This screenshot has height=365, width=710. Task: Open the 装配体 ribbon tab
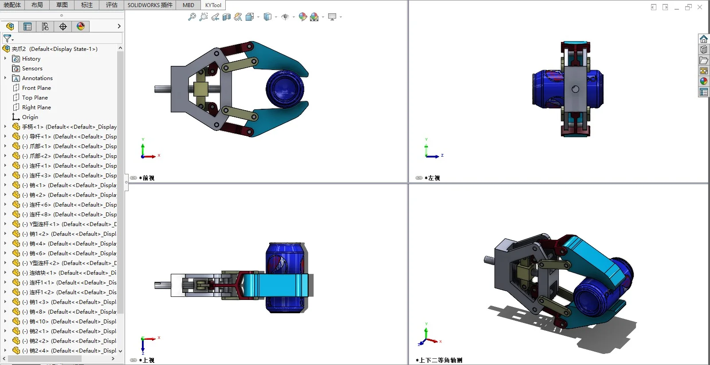pos(12,5)
